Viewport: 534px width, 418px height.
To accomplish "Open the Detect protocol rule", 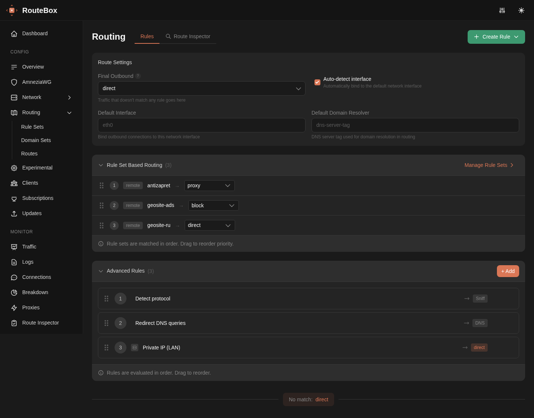I will coord(309,299).
